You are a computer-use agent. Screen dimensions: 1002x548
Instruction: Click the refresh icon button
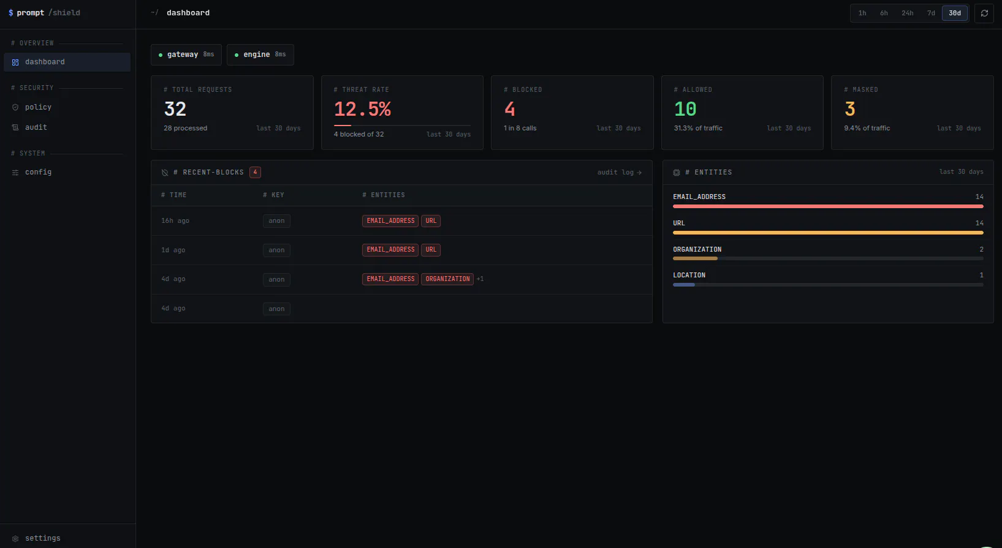pyautogui.click(x=984, y=13)
